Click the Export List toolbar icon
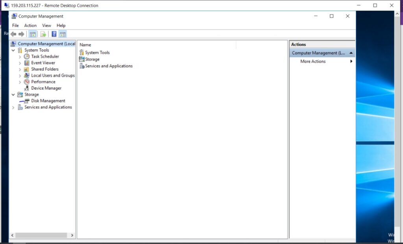 [x=43, y=34]
